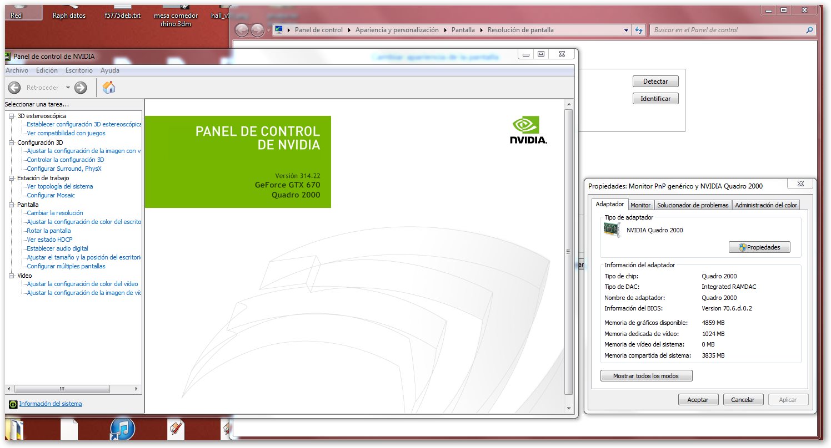Open Rotar la pantalla

(49, 231)
